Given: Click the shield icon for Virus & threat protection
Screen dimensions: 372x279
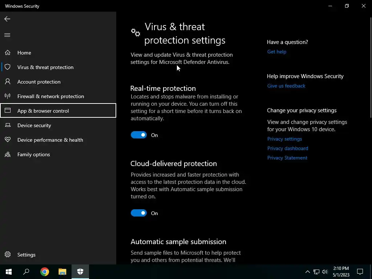Looking at the screenshot, I should tap(8, 67).
